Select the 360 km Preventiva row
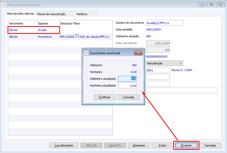The height and width of the screenshot is (153, 227). point(60,37)
